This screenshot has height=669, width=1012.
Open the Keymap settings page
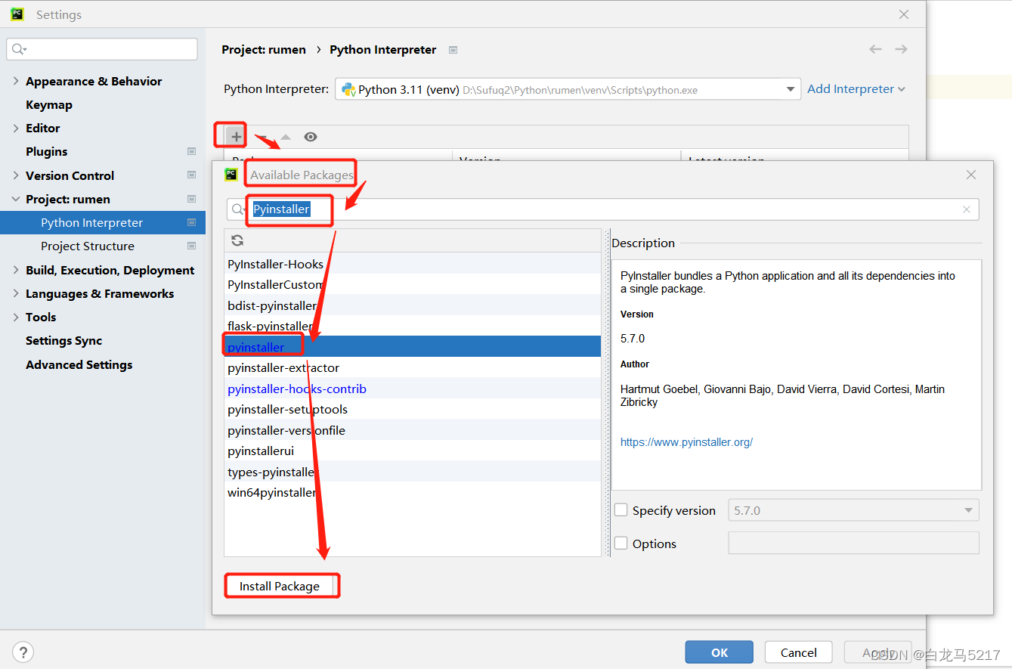click(x=49, y=104)
